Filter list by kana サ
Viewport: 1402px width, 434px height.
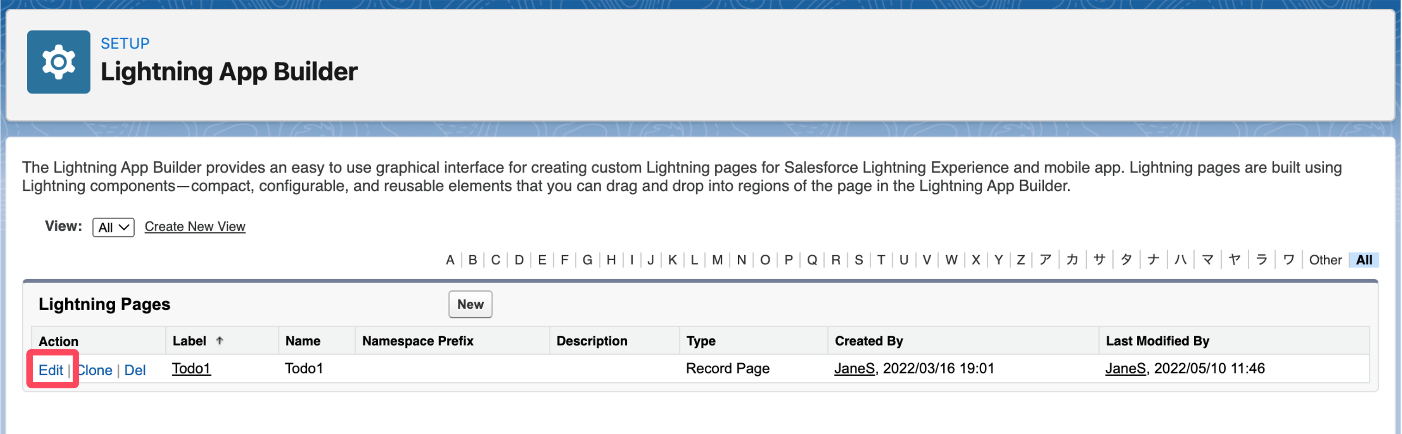(1099, 260)
